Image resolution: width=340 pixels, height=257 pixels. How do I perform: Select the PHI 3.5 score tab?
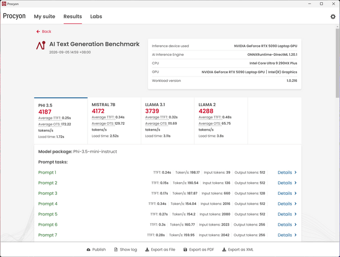(61, 121)
